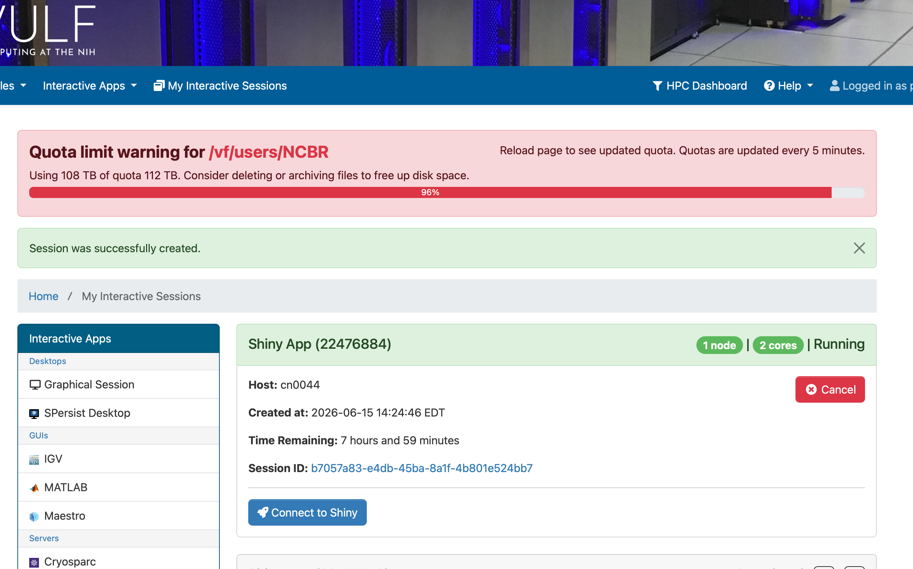
Task: Launch IGV from sidebar
Action: (x=118, y=459)
